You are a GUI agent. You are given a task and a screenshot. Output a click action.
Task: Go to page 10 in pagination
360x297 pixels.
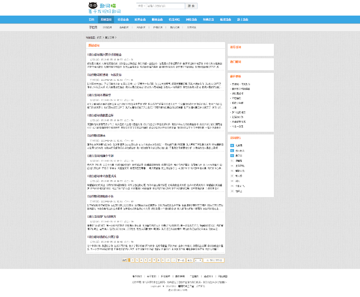coord(168,260)
